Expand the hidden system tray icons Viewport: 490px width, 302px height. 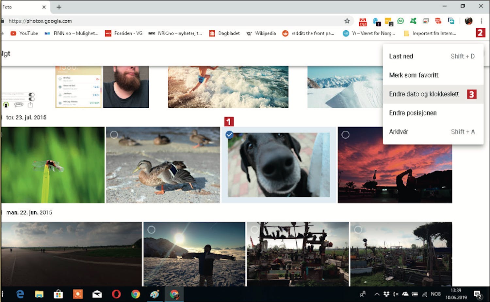[377, 294]
